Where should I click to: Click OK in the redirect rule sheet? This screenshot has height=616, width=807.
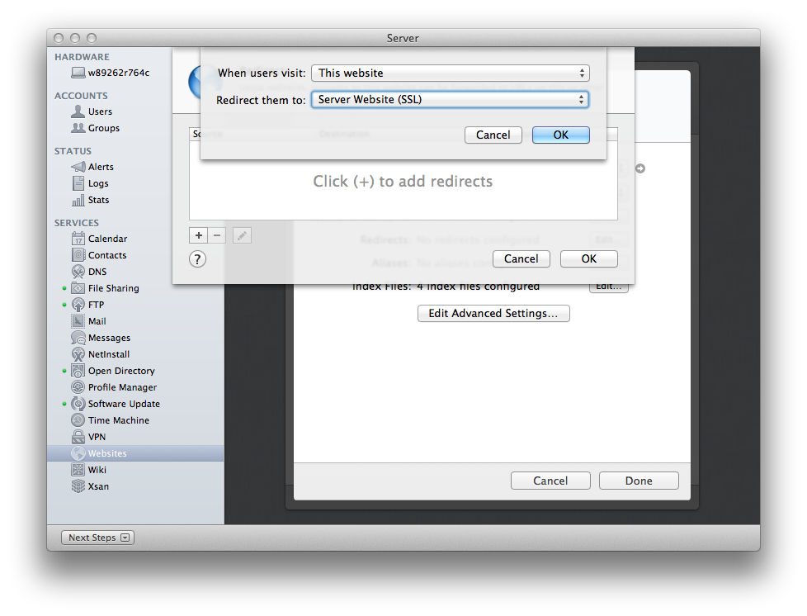pyautogui.click(x=561, y=135)
